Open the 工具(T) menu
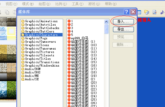 point(78,4)
